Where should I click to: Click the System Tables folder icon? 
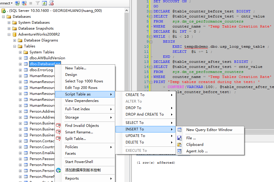click(x=26, y=52)
